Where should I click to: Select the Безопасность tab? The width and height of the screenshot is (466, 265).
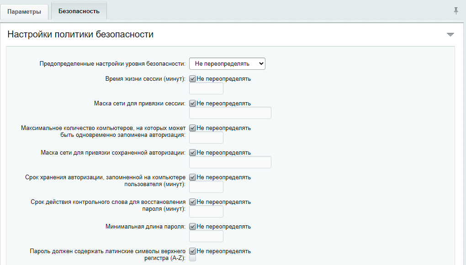coord(79,11)
